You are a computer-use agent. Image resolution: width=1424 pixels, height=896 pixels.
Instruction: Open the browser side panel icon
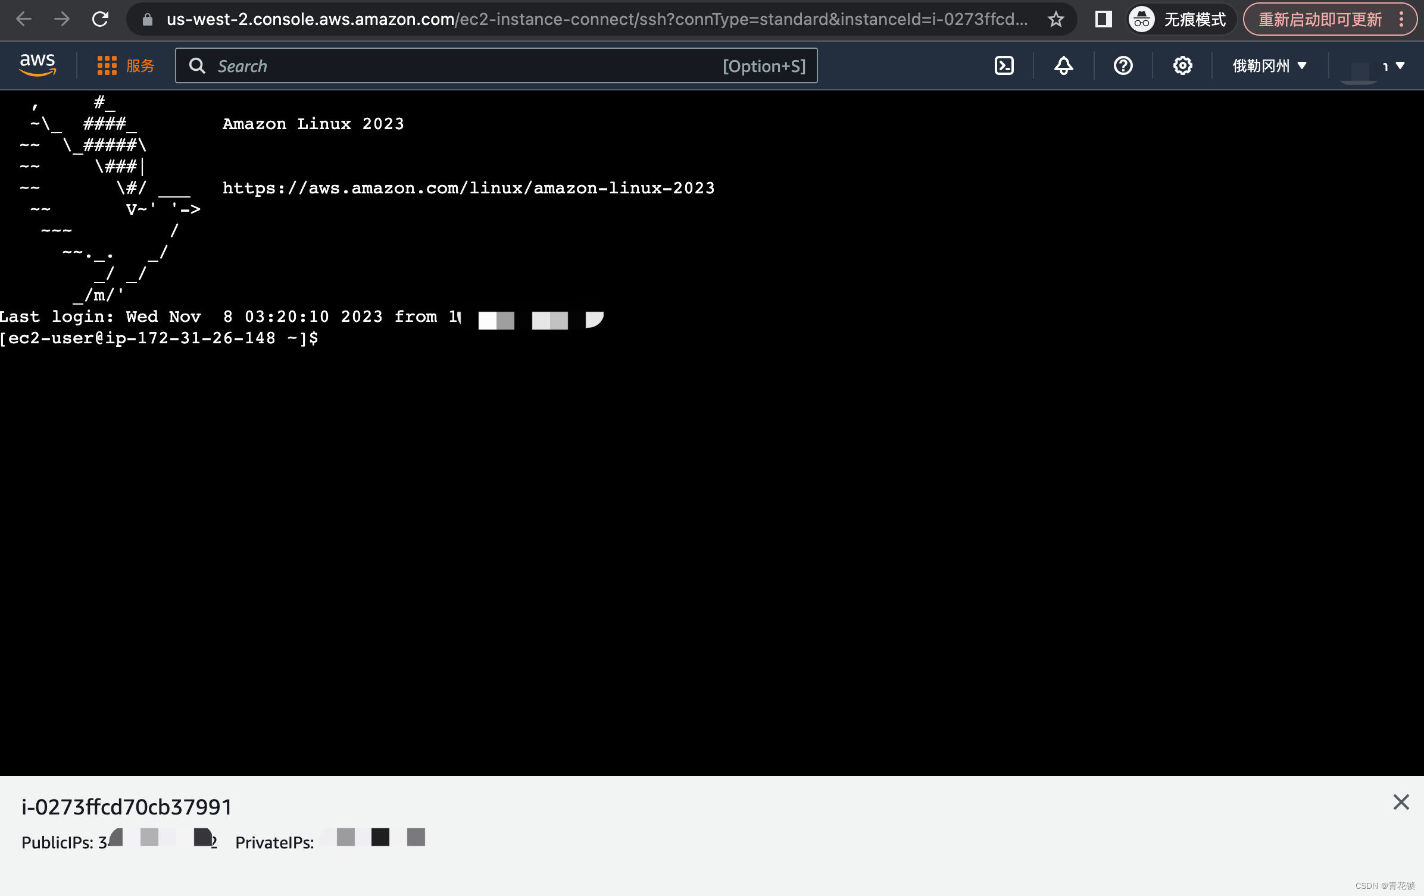pyautogui.click(x=1103, y=20)
